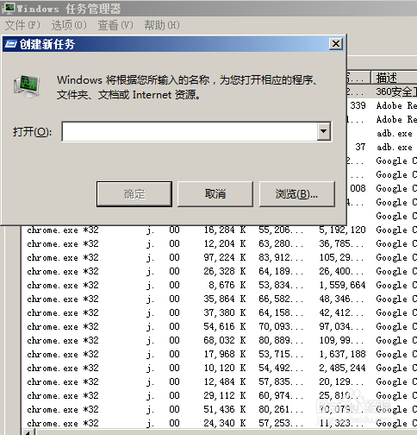The image size is (417, 435).
Task: Open the 文件(F) menu
Action: tap(22, 25)
